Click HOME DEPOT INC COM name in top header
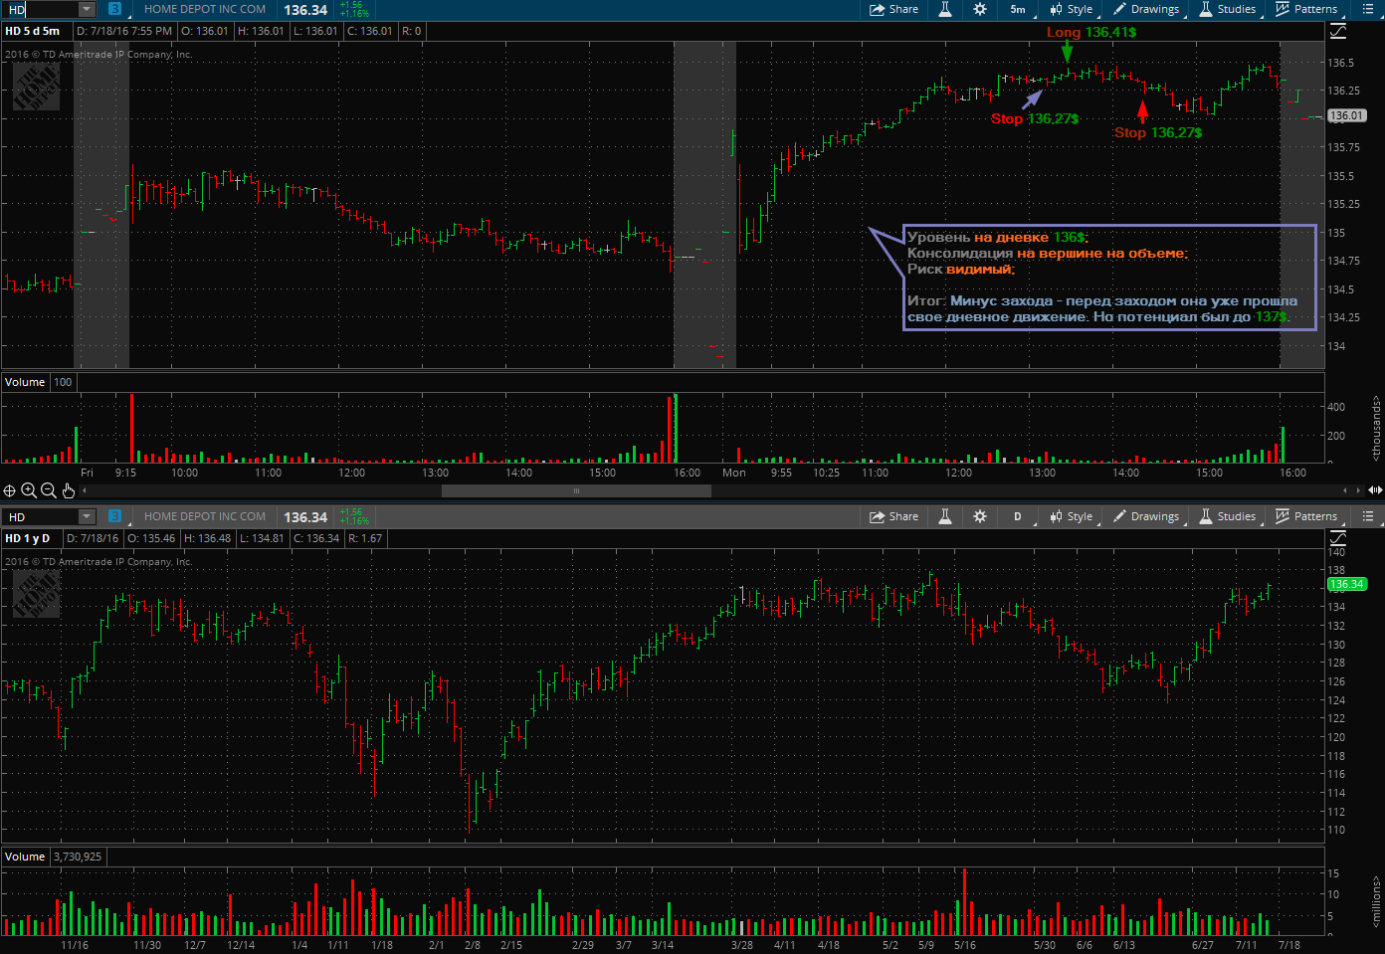This screenshot has height=954, width=1385. [205, 9]
